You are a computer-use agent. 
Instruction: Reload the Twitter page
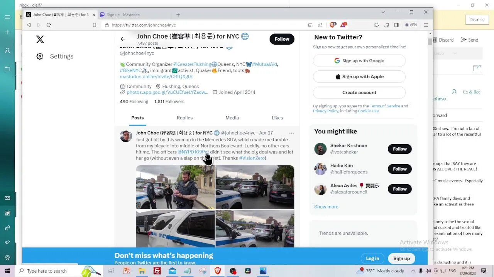(x=49, y=25)
